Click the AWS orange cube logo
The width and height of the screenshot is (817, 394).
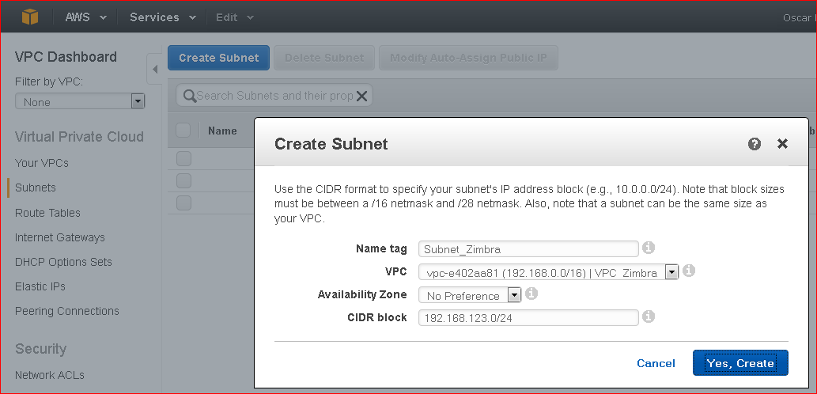tap(30, 17)
